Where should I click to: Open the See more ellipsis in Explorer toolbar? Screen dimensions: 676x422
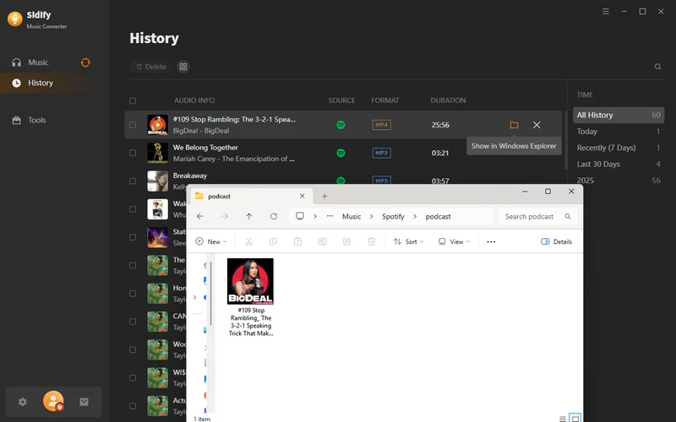coord(491,241)
